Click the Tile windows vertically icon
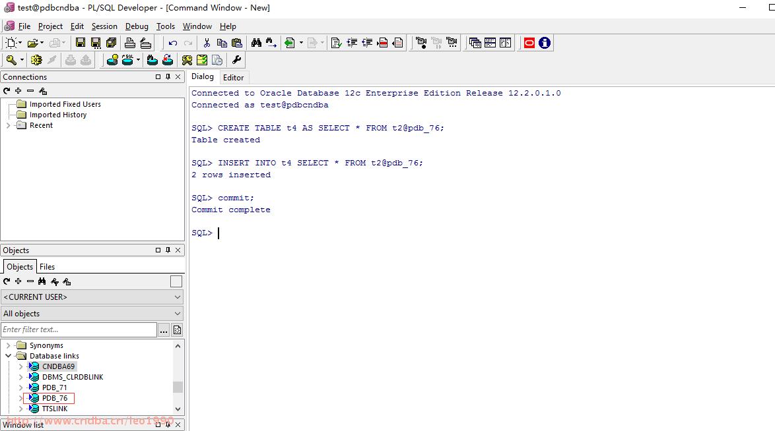 (505, 43)
